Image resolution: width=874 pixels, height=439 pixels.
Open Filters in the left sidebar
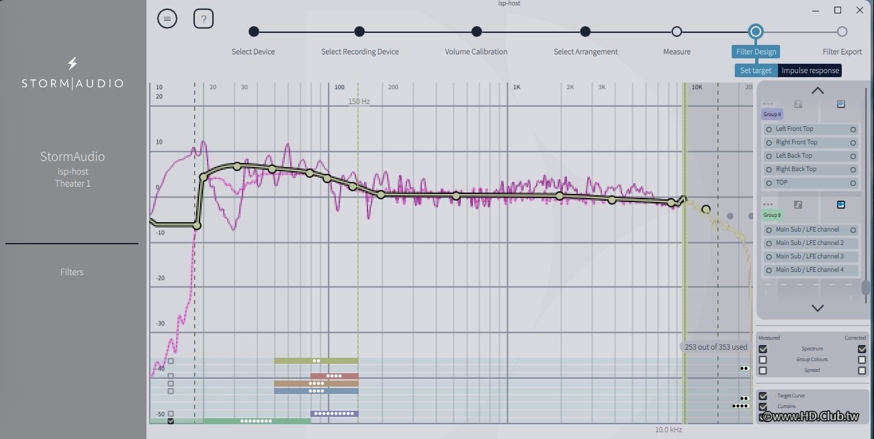click(72, 272)
